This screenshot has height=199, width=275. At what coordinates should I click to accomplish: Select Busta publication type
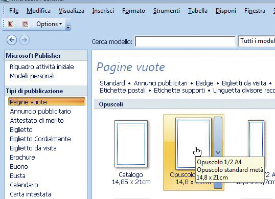17,176
